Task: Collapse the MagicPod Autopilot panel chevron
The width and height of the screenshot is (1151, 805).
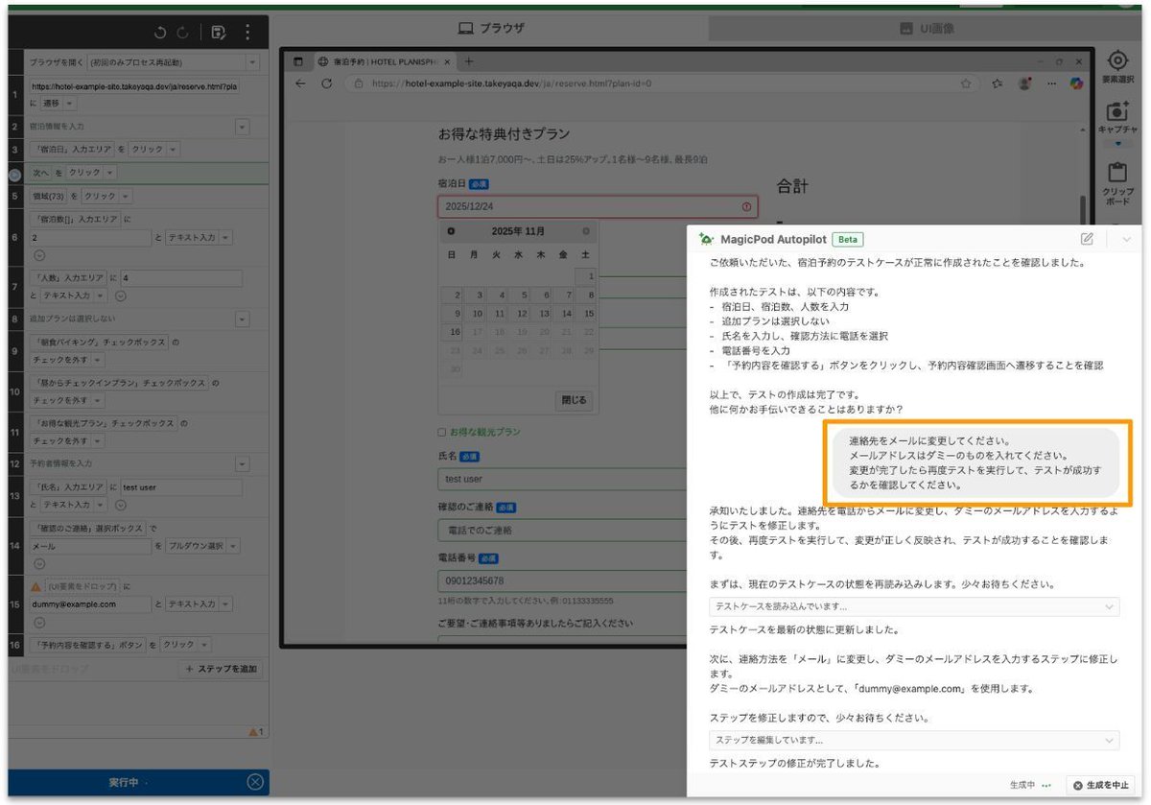Action: 1126,239
